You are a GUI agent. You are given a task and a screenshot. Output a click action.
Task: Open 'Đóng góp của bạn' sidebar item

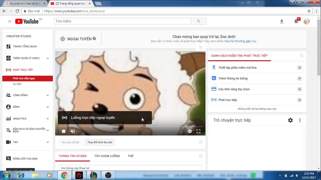(25, 159)
